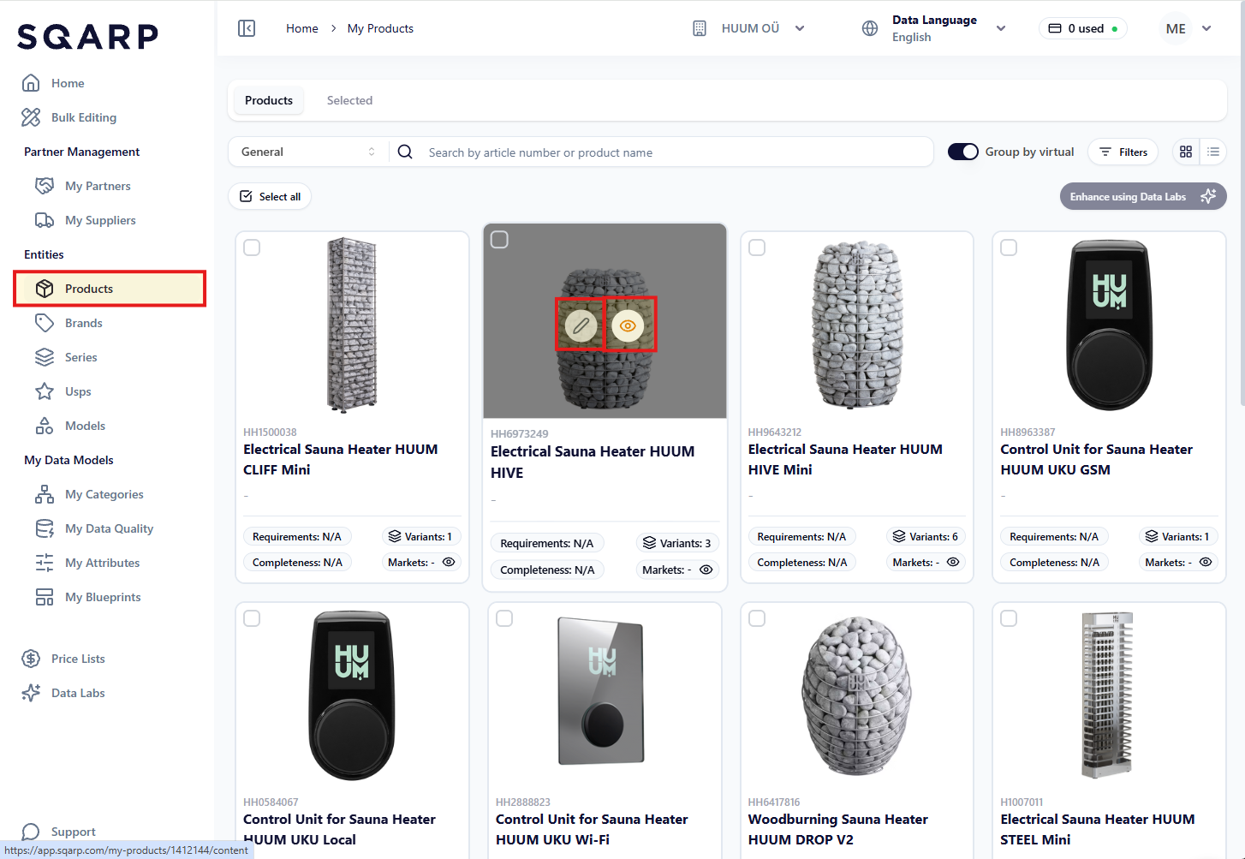This screenshot has height=859, width=1245.
Task: Check the CLIFF Mini product checkbox
Action: click(x=252, y=248)
